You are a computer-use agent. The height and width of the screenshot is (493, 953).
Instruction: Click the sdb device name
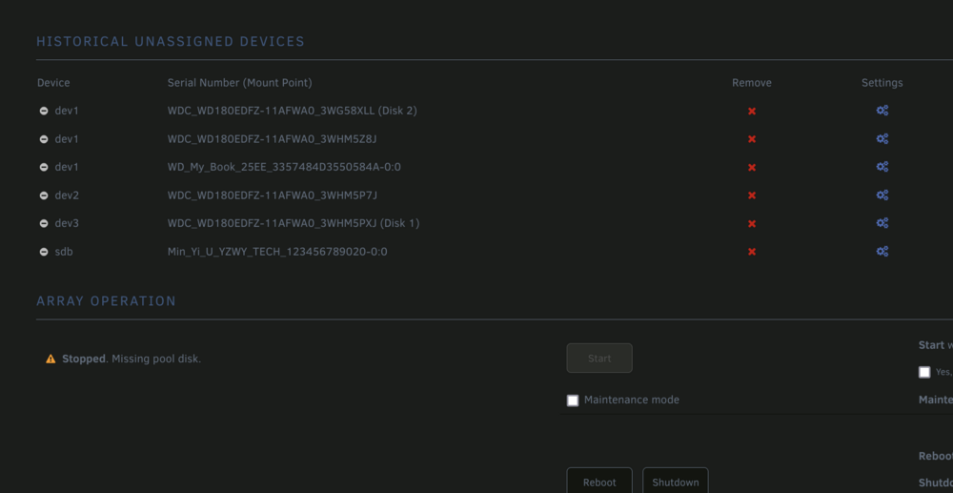tap(64, 251)
